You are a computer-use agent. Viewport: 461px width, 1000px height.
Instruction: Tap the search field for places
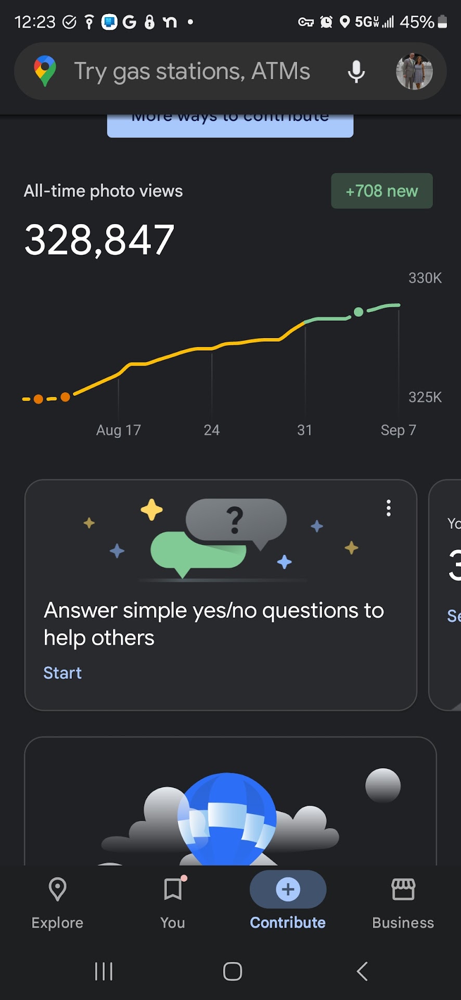pyautogui.click(x=193, y=71)
